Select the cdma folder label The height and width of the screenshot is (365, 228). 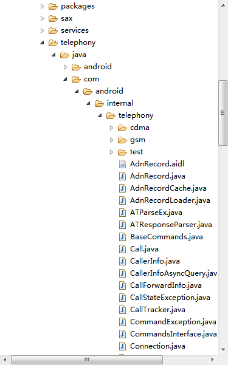pyautogui.click(x=140, y=128)
